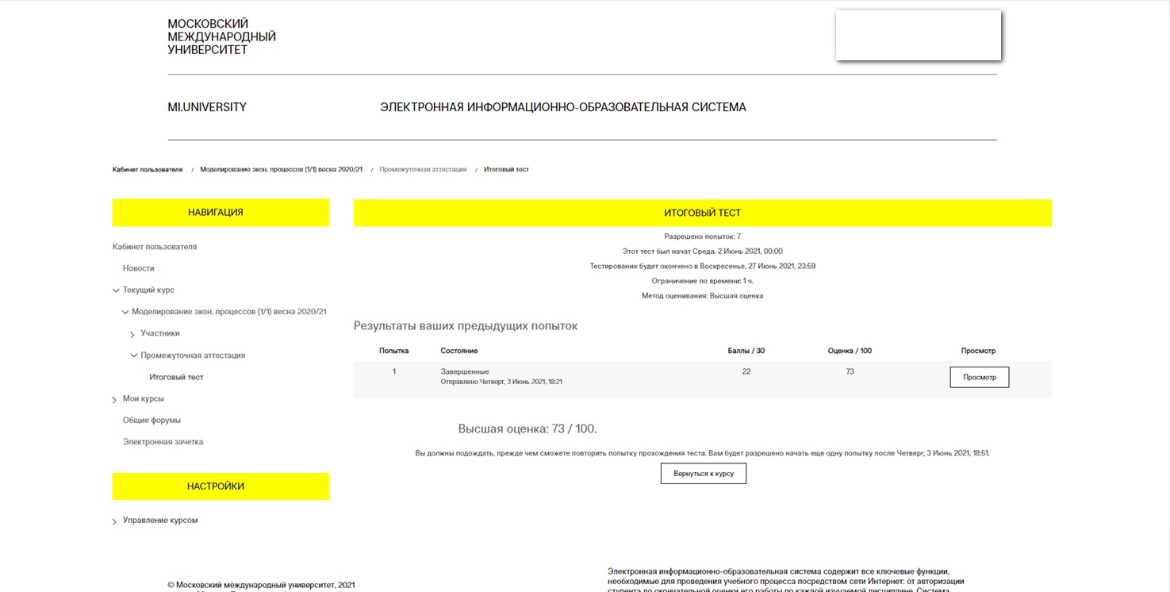Click the Московский Международный Университет logo
The height and width of the screenshot is (592, 1170).
coord(222,37)
